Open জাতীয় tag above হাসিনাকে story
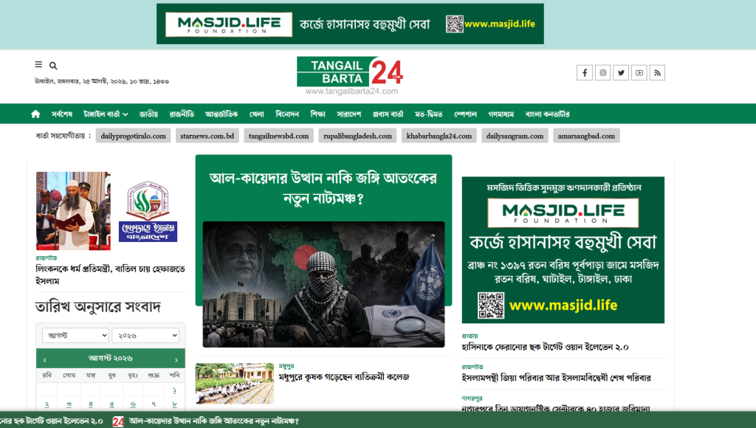The width and height of the screenshot is (756, 428). (x=470, y=336)
